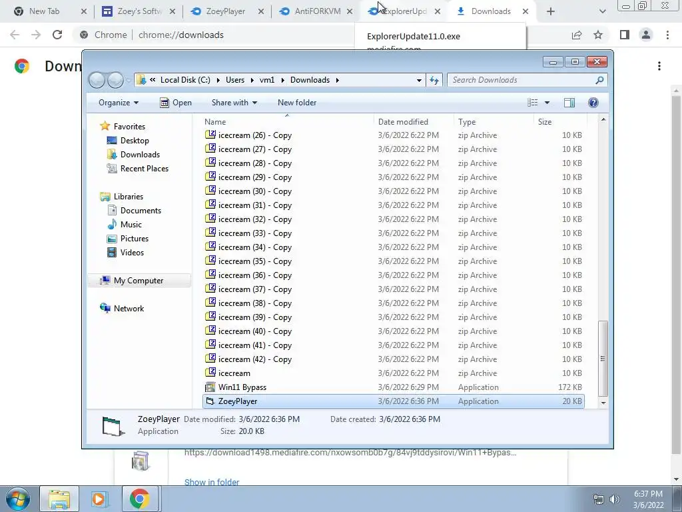Viewport: 682px width, 512px height.
Task: Click the file list scroll up arrow
Action: 603,119
